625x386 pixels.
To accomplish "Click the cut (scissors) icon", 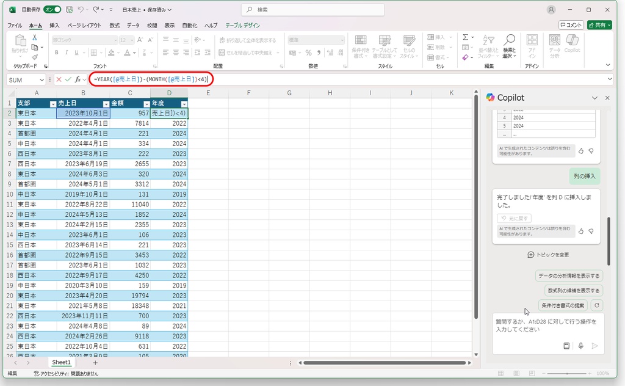I will click(35, 37).
